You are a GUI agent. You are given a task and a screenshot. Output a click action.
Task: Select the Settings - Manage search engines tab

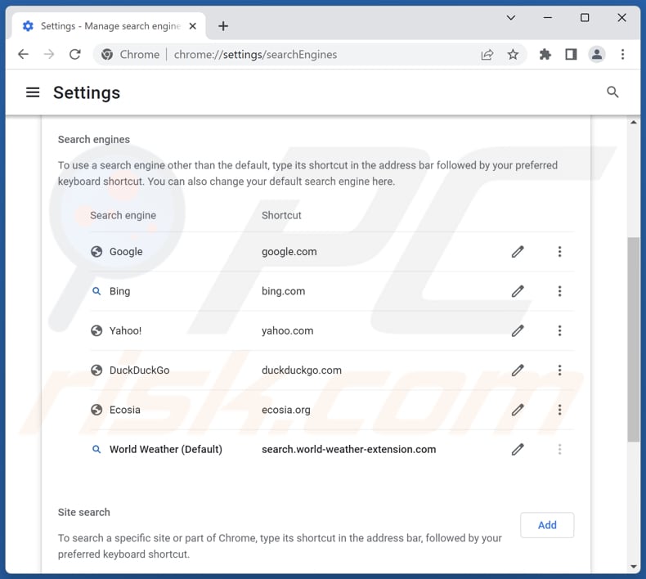tap(109, 26)
